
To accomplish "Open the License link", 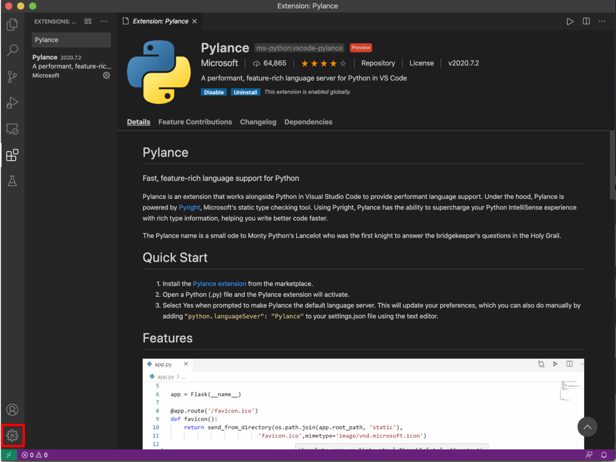I will [421, 63].
